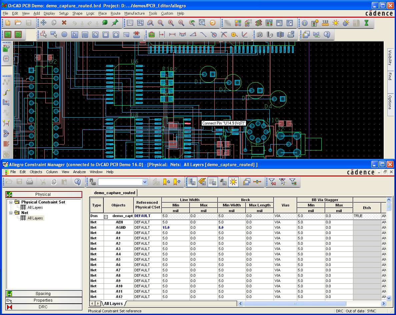Click the filter with red X icon

pos(272,181)
